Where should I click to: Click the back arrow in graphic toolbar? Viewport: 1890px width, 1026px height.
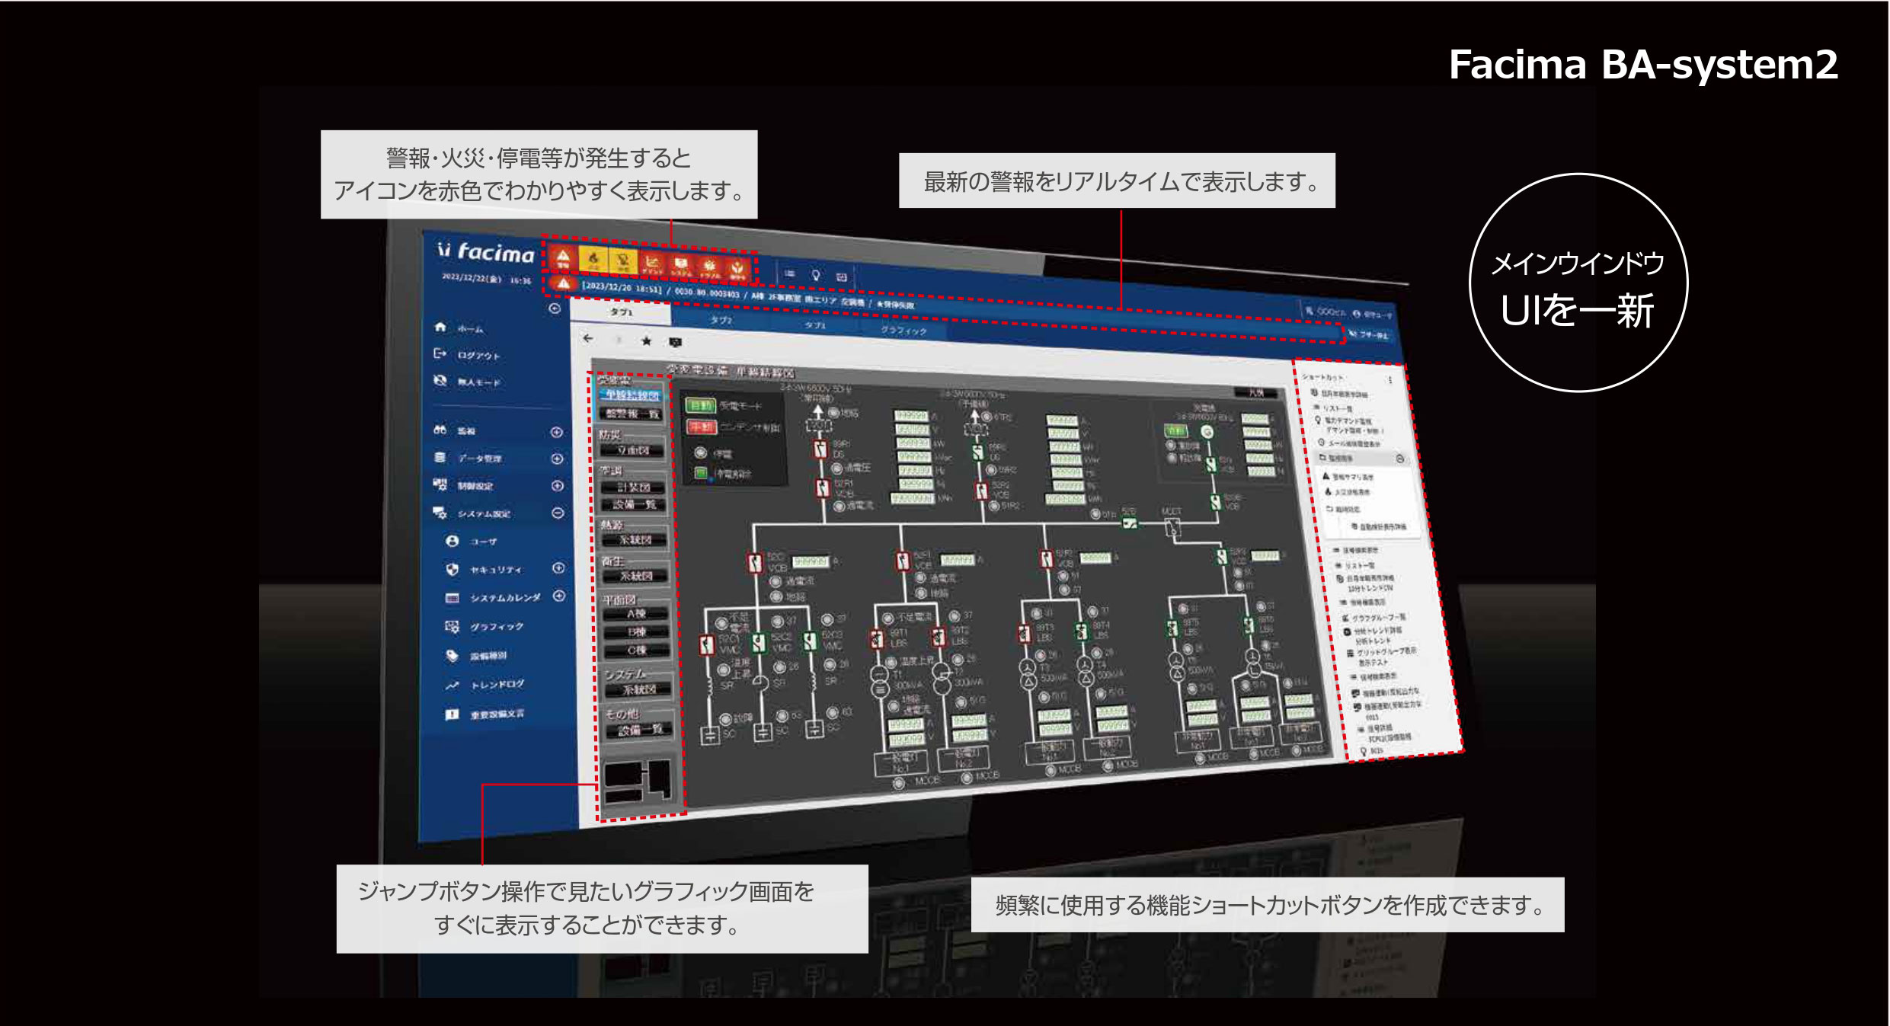588,338
